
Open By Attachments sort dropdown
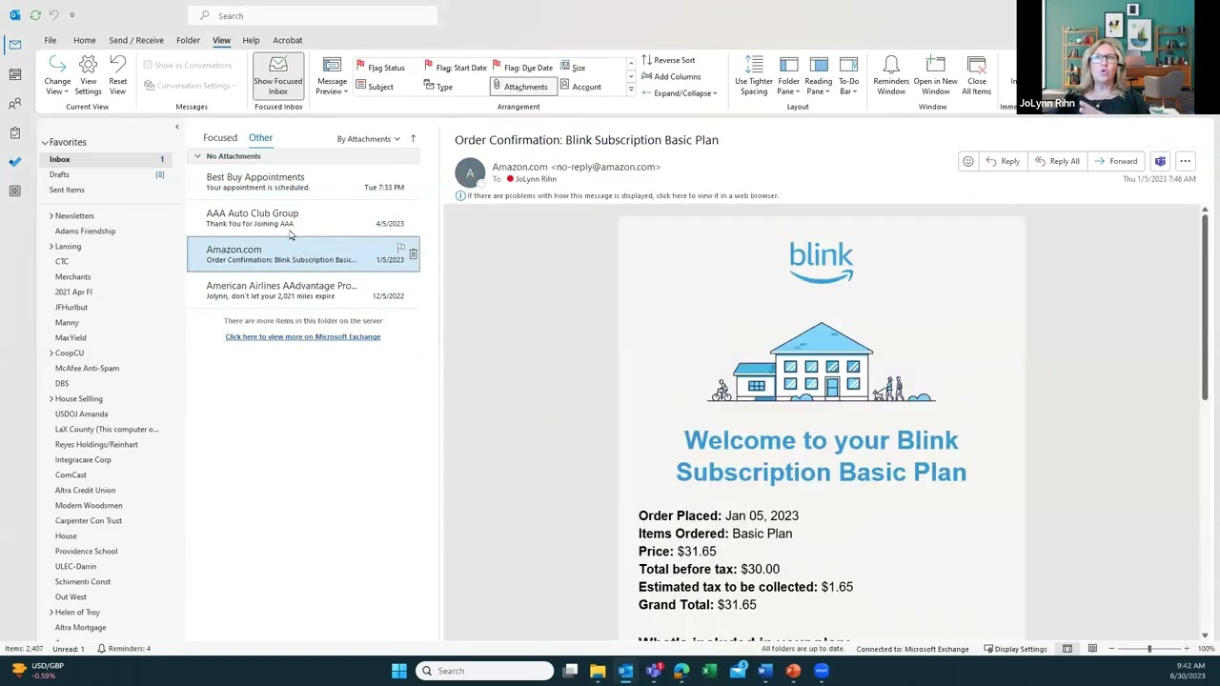[368, 139]
